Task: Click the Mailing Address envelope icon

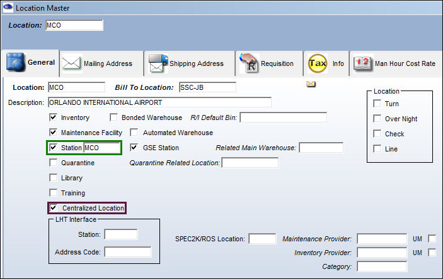Action: (x=71, y=63)
